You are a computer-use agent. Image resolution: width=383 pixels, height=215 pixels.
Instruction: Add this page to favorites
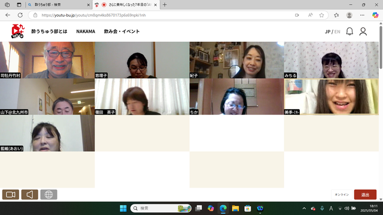click(321, 15)
